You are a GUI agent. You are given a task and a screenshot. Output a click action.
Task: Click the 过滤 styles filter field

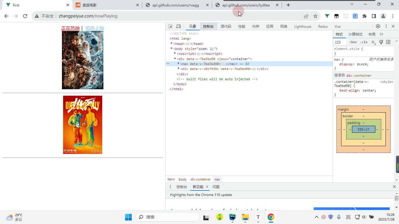[340, 42]
